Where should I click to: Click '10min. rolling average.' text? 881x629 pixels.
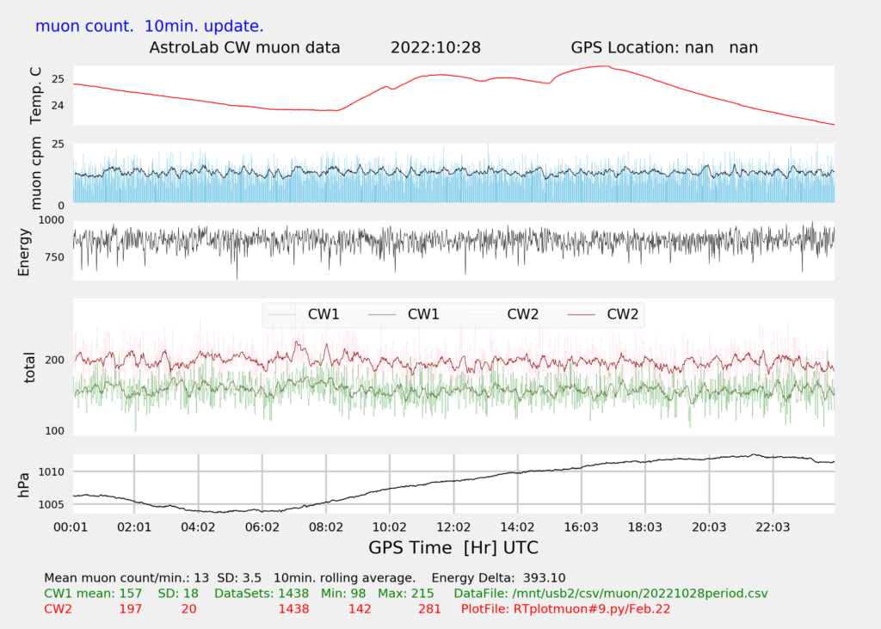click(x=344, y=578)
